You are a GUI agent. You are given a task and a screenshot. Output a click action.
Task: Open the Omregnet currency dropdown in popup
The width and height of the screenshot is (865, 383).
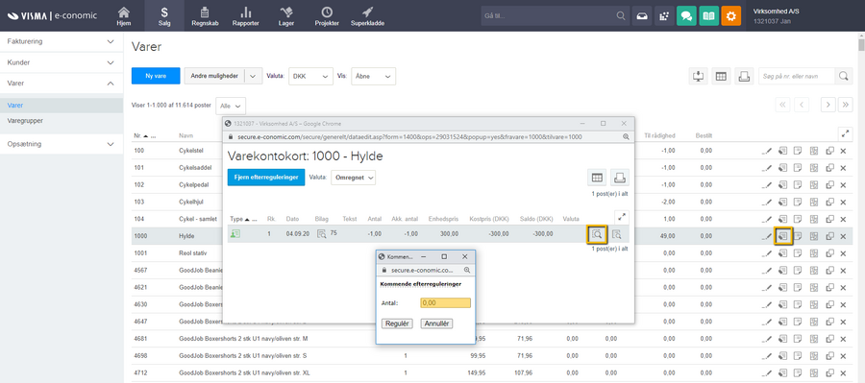(x=353, y=178)
